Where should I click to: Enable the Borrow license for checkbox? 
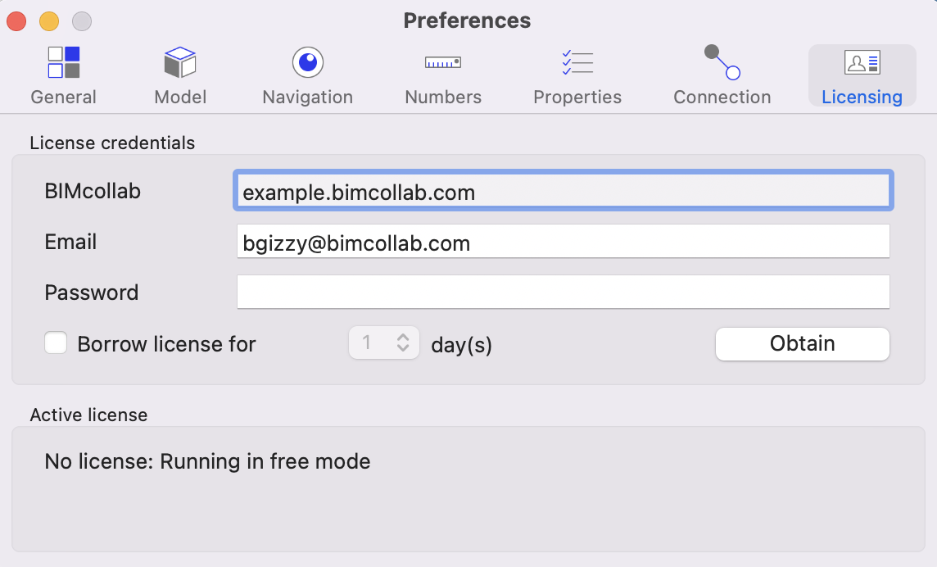[56, 343]
